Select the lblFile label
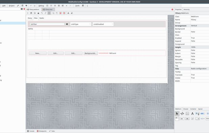Screen dimensions: 209x133 [30, 29]
